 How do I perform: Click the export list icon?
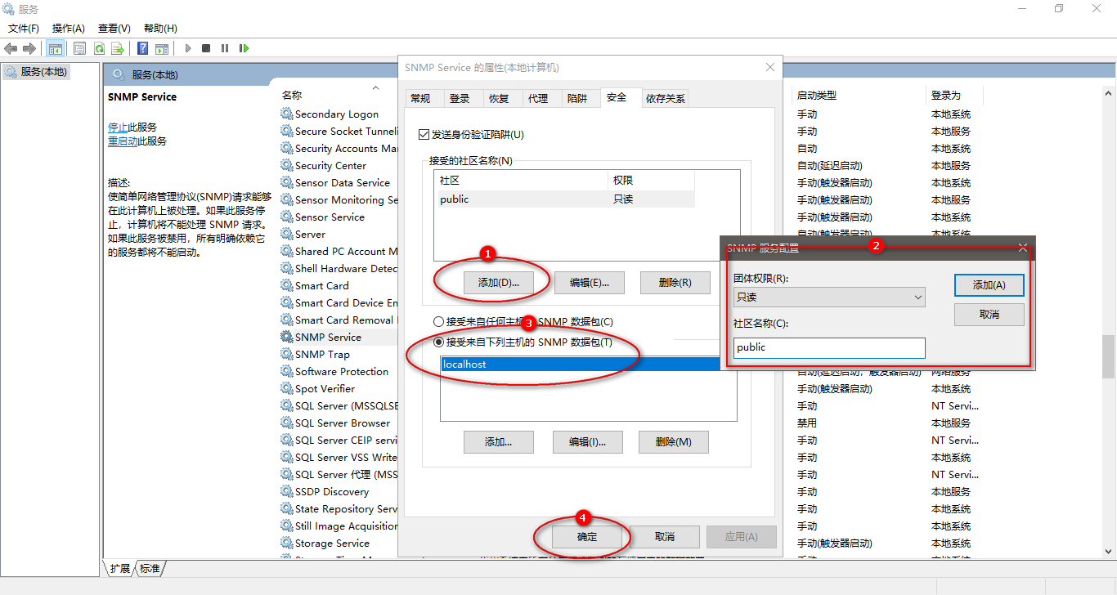coord(118,47)
